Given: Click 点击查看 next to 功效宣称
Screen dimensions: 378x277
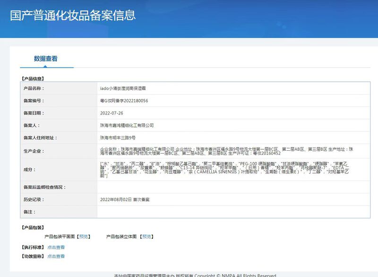Looking at the screenshot, I should (56, 256).
